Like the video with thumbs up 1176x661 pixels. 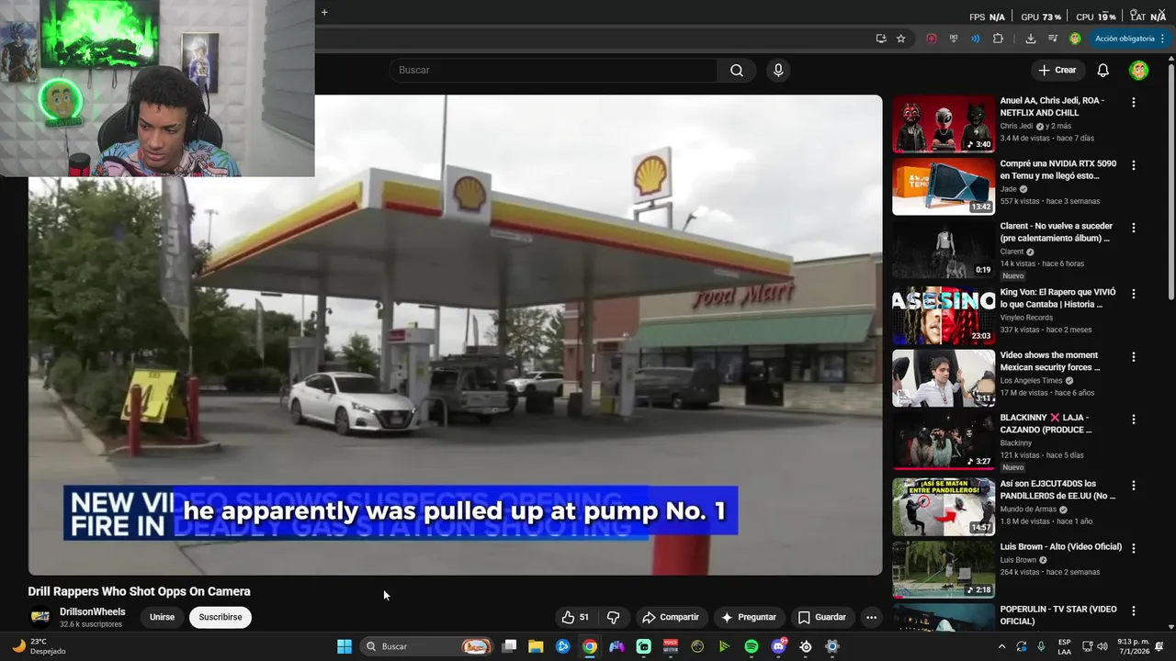click(x=576, y=617)
